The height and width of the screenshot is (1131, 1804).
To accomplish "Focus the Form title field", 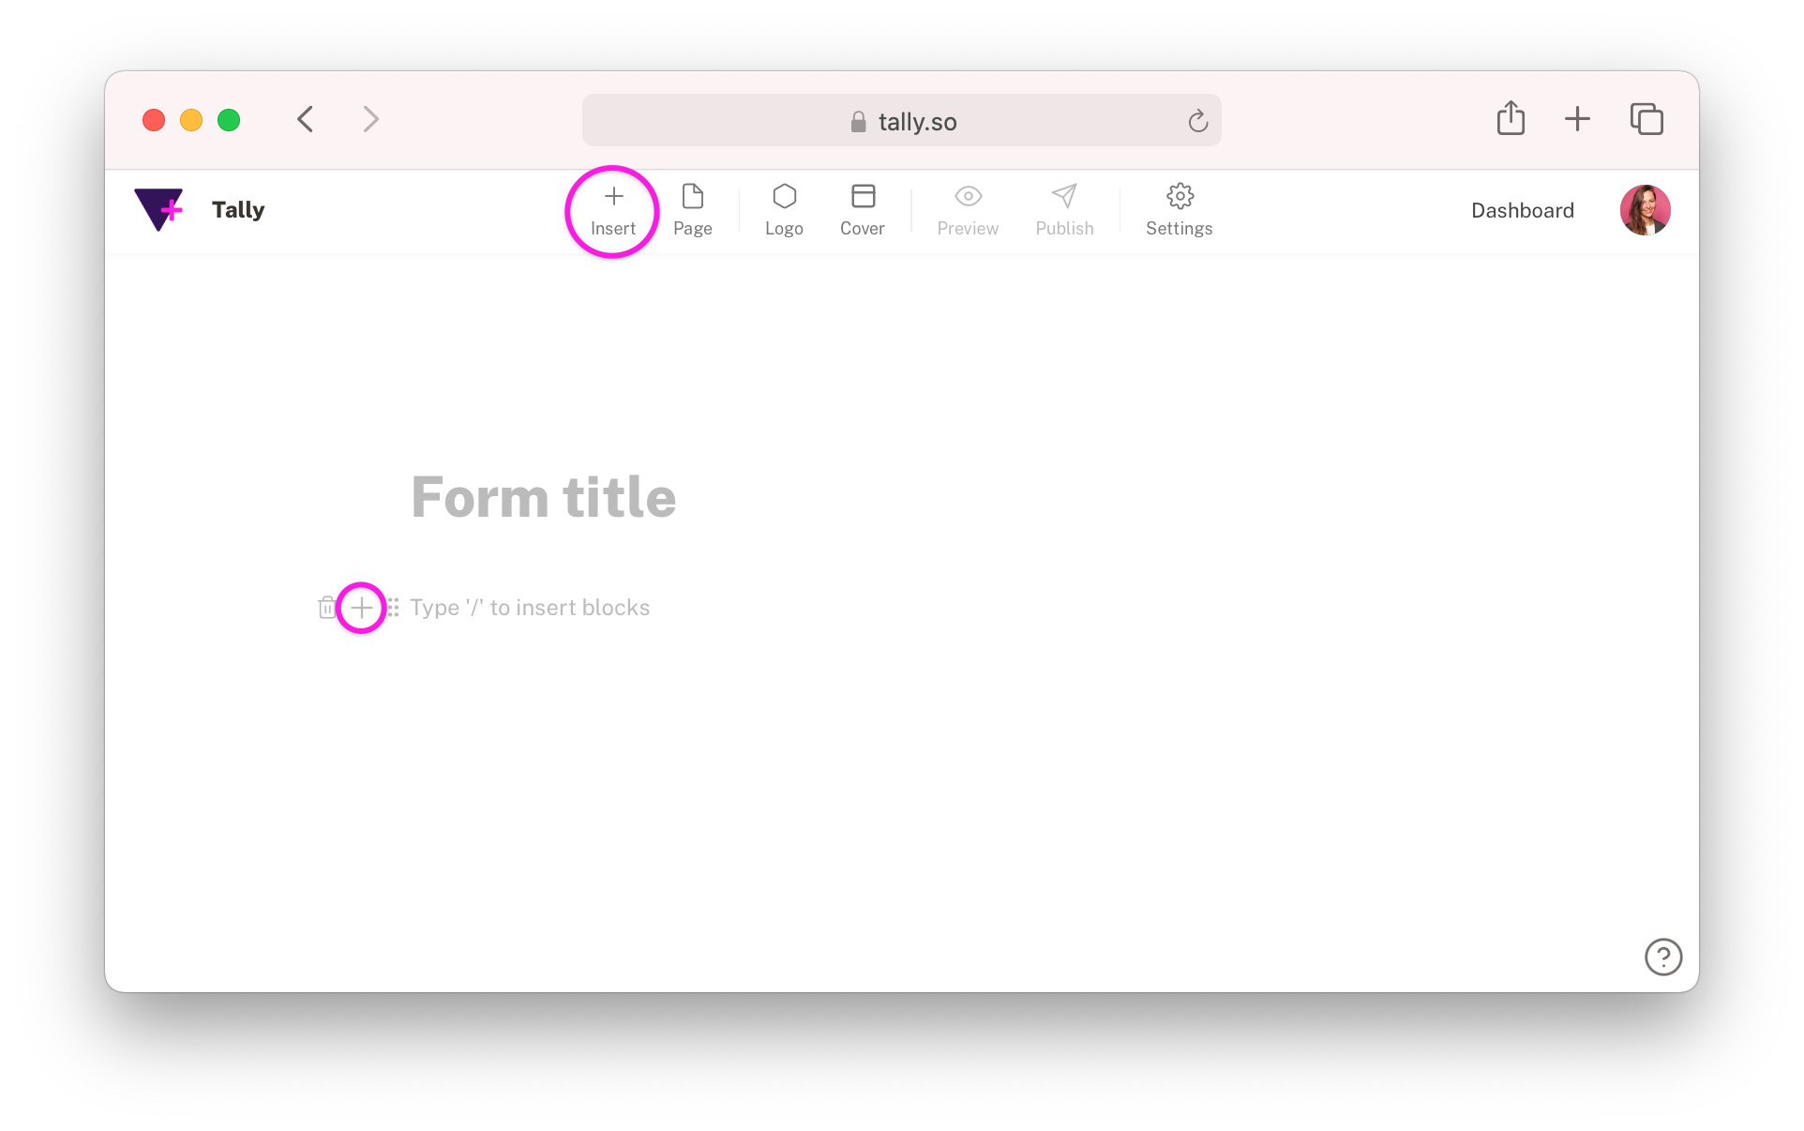I will click(x=544, y=497).
